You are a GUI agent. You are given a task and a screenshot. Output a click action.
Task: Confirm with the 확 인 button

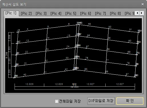[x=130, y=101]
